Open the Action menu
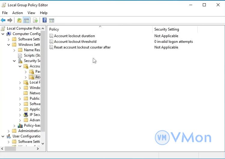The width and height of the screenshot is (225, 159). pyautogui.click(x=17, y=13)
